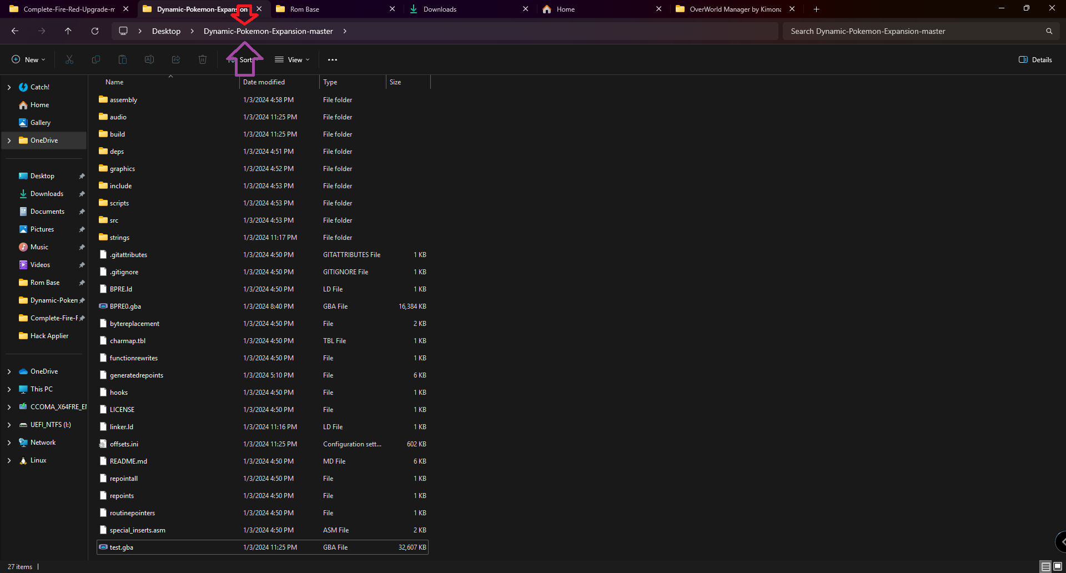Switch to large thumbnails view in status bar
Image resolution: width=1066 pixels, height=573 pixels.
(1058, 566)
